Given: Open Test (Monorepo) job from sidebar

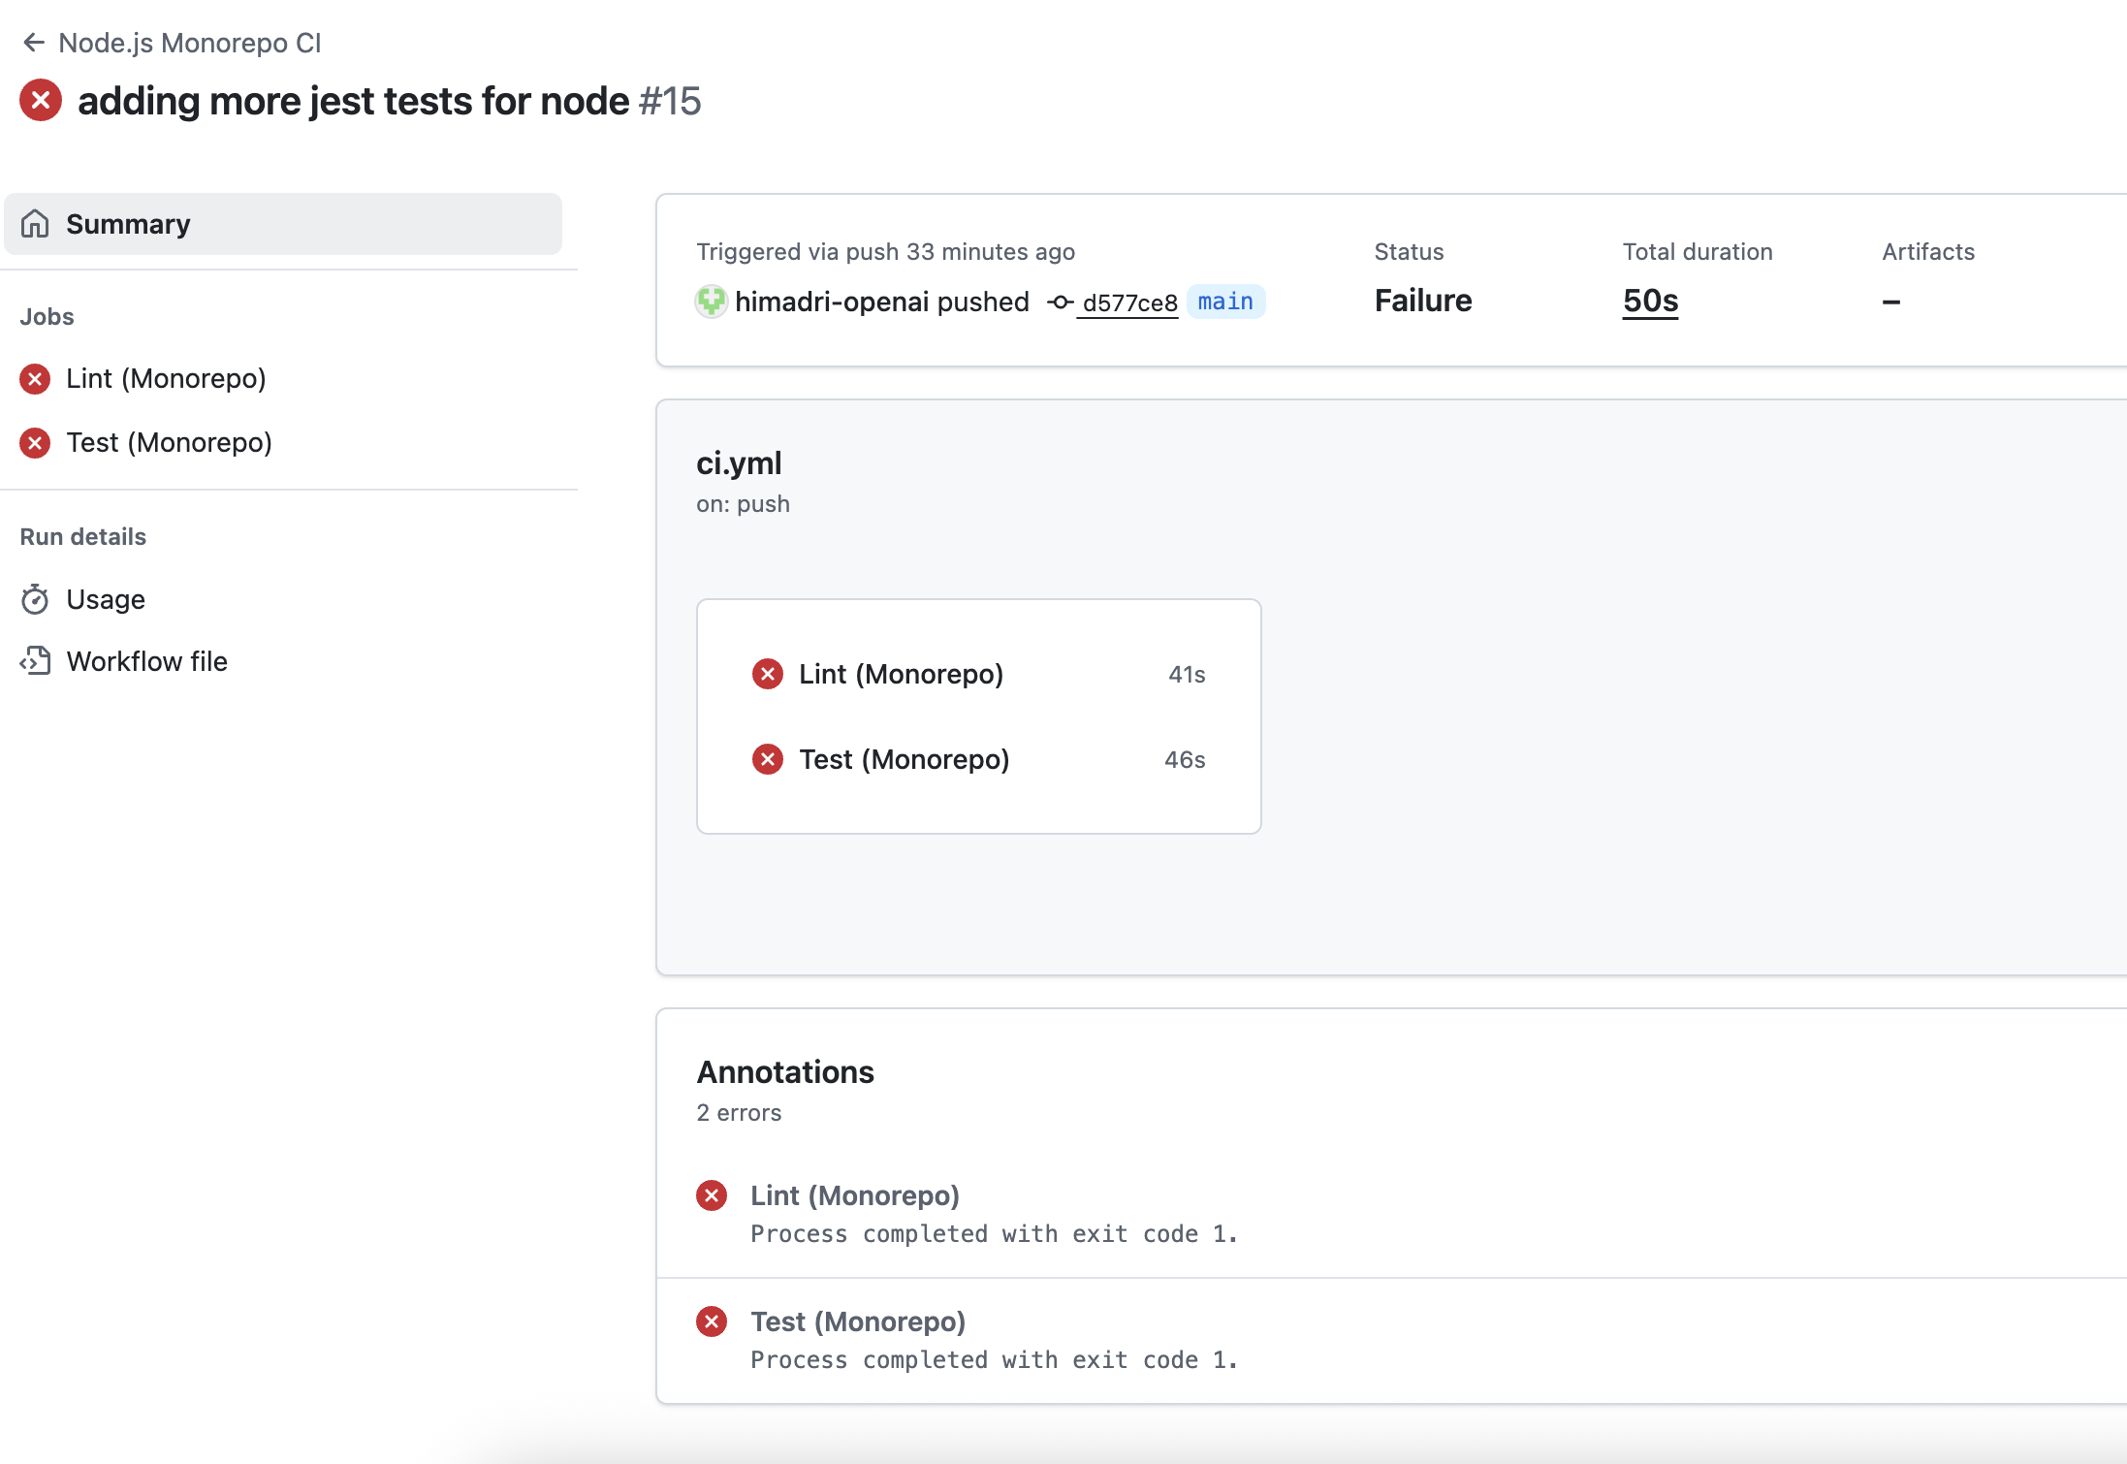Looking at the screenshot, I should click(x=169, y=443).
